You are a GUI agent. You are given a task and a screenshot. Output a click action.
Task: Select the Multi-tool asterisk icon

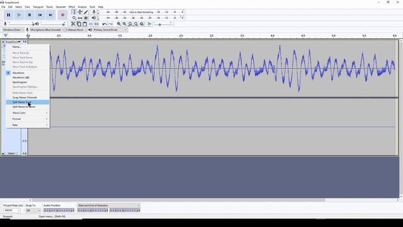point(86,18)
